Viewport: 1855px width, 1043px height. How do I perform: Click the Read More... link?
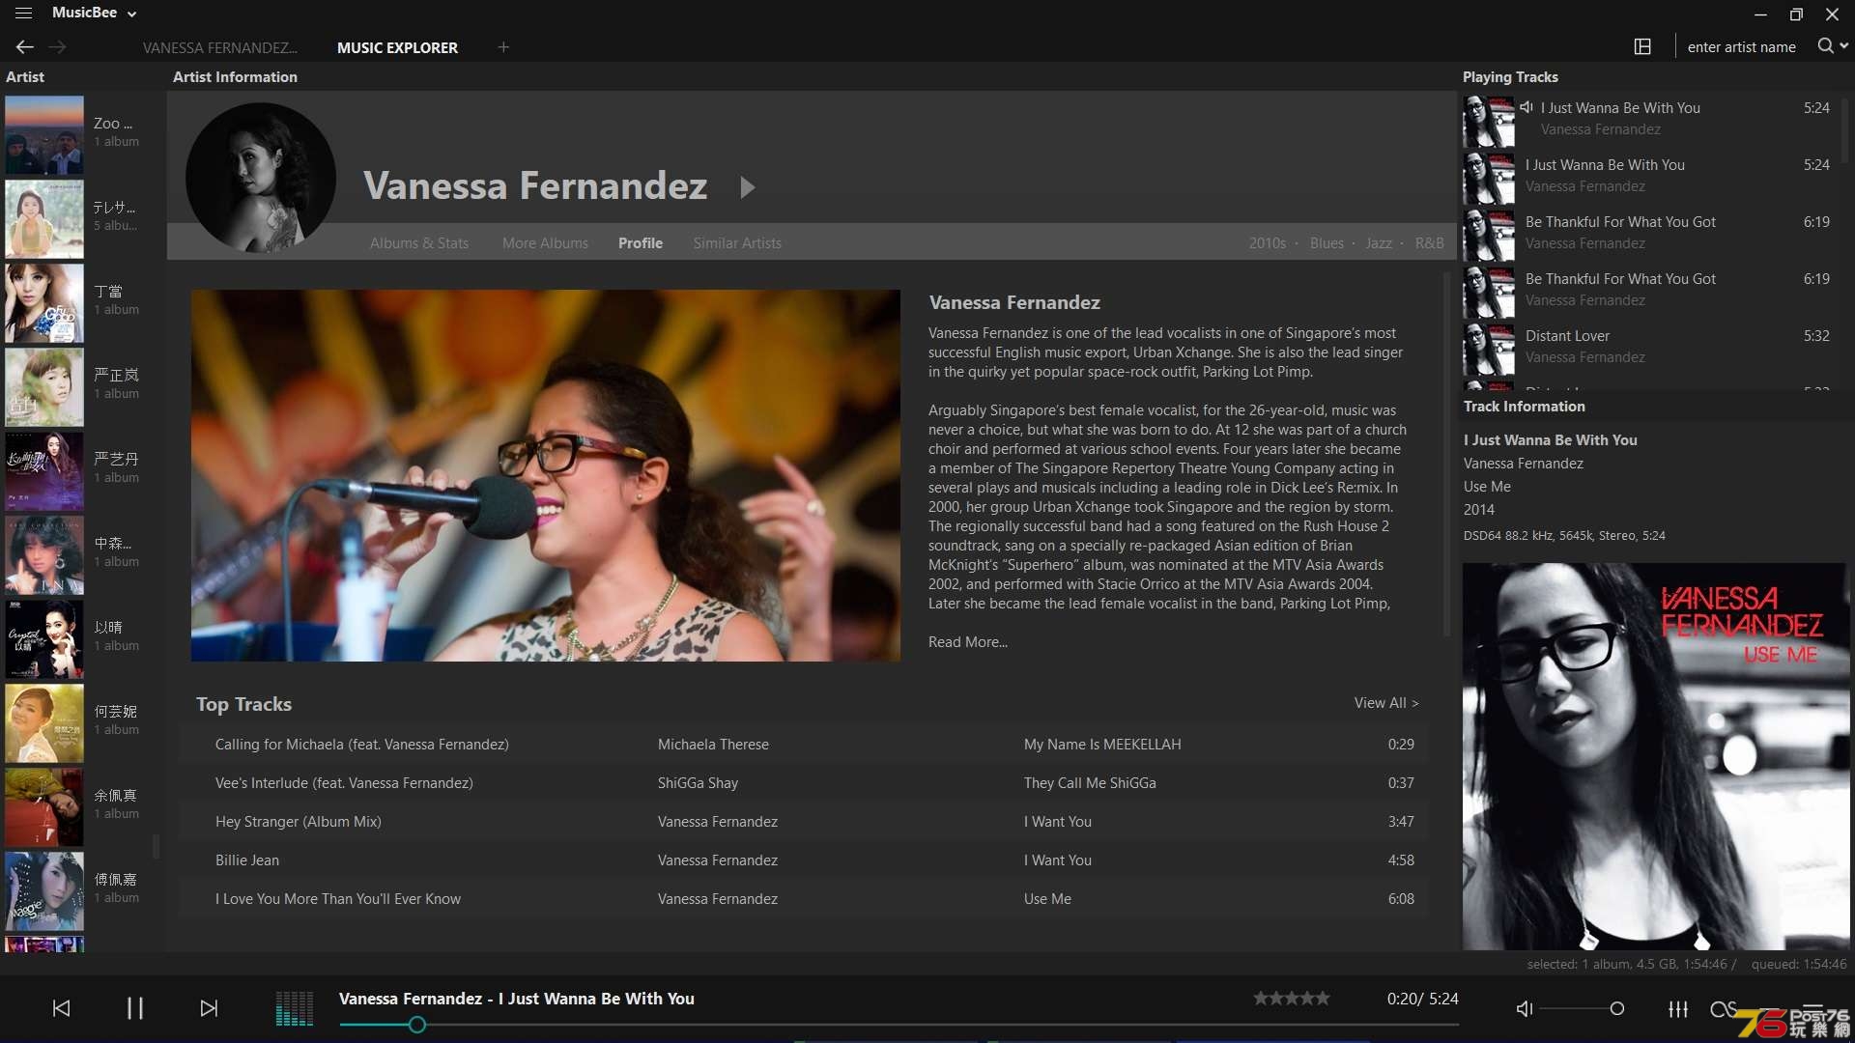point(967,642)
